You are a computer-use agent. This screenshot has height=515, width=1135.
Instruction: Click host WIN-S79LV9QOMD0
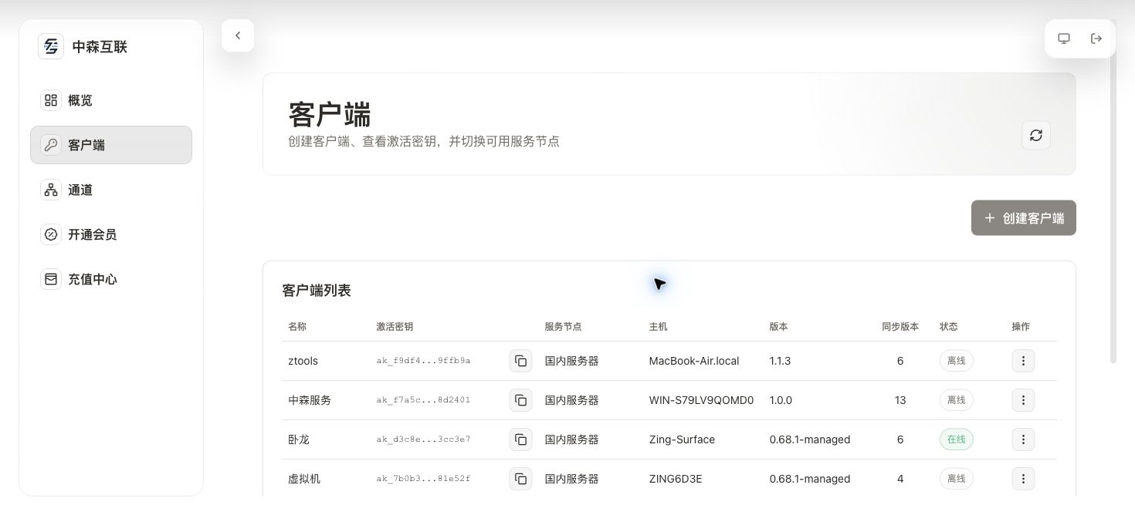pyautogui.click(x=701, y=400)
